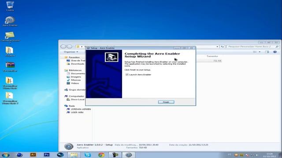Viewport: 282px width, 158px height.
Task: Select Camtasia recorder taskbar icon
Action: (x=115, y=155)
